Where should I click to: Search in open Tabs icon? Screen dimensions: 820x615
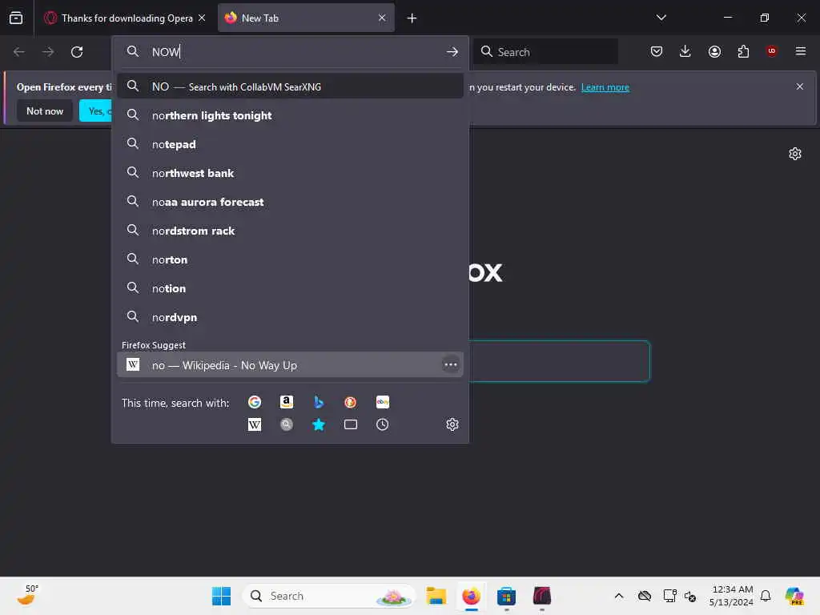[351, 424]
